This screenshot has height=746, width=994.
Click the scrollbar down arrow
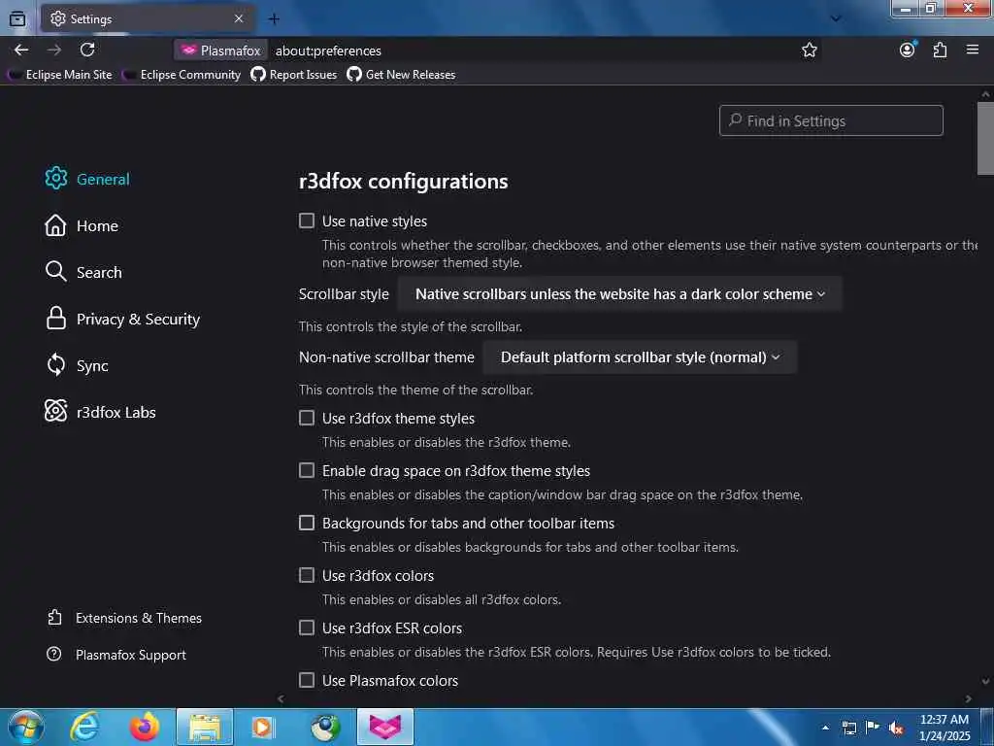coord(985,682)
